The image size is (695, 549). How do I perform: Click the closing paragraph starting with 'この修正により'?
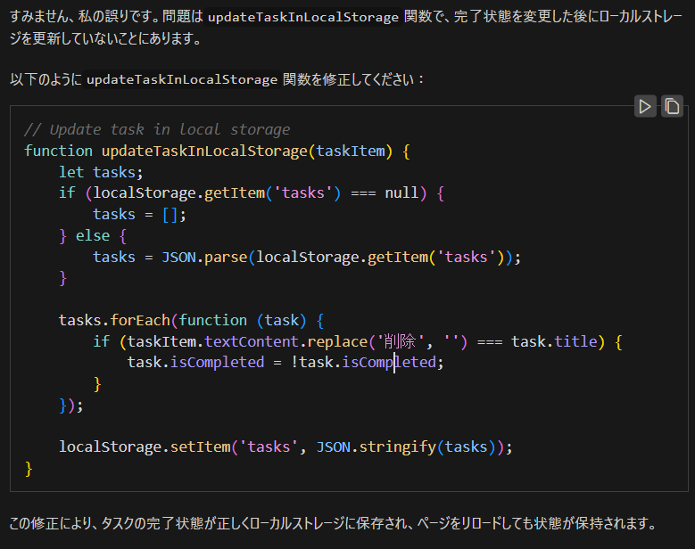pyautogui.click(x=333, y=522)
